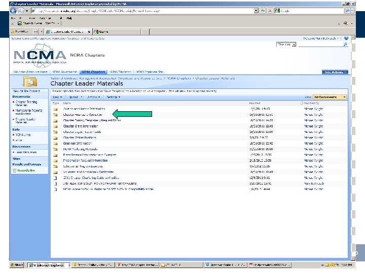Open Chapter Forms, Templates, Request Forms folder
Viewport: 365px width, 273px height.
point(92,120)
